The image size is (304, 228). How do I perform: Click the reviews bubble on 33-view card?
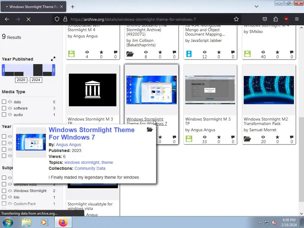click(x=233, y=137)
